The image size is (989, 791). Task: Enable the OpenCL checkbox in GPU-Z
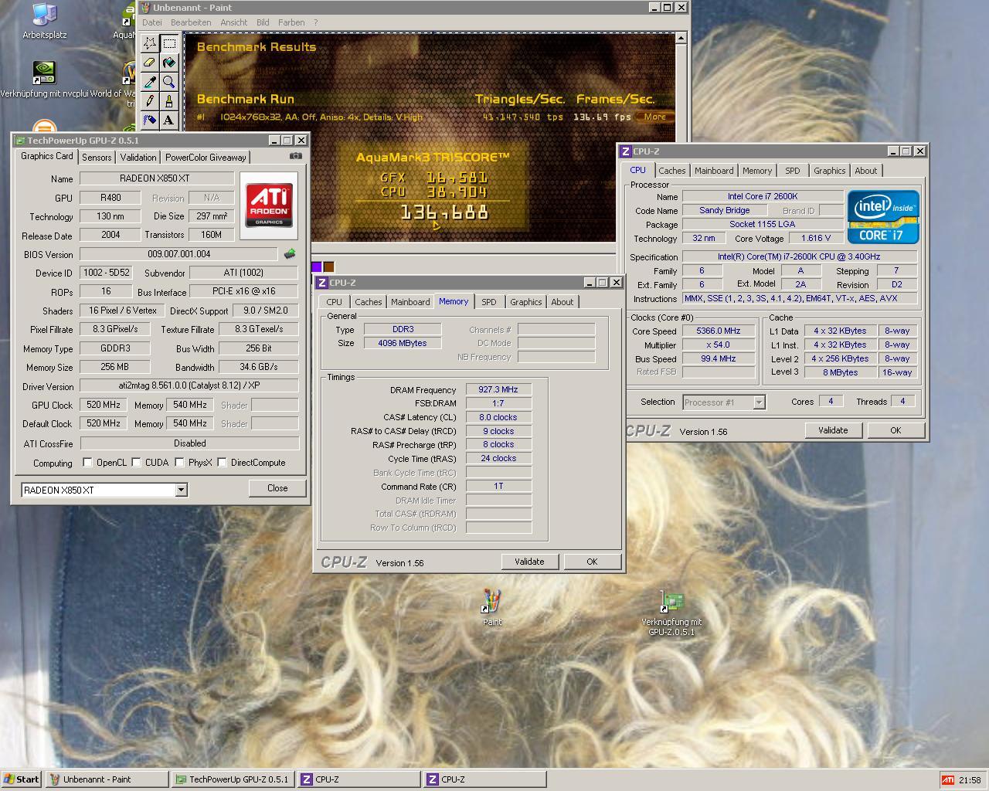pos(87,463)
